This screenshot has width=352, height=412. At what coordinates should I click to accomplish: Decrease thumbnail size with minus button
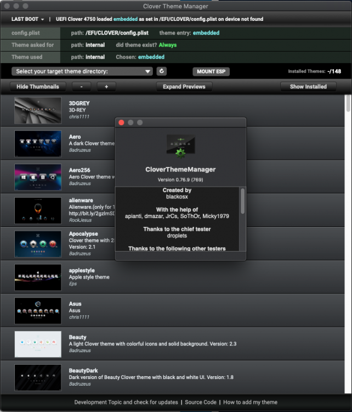click(81, 86)
